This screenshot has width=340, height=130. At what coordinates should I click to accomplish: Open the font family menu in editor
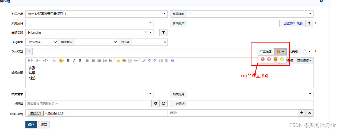(39, 60)
